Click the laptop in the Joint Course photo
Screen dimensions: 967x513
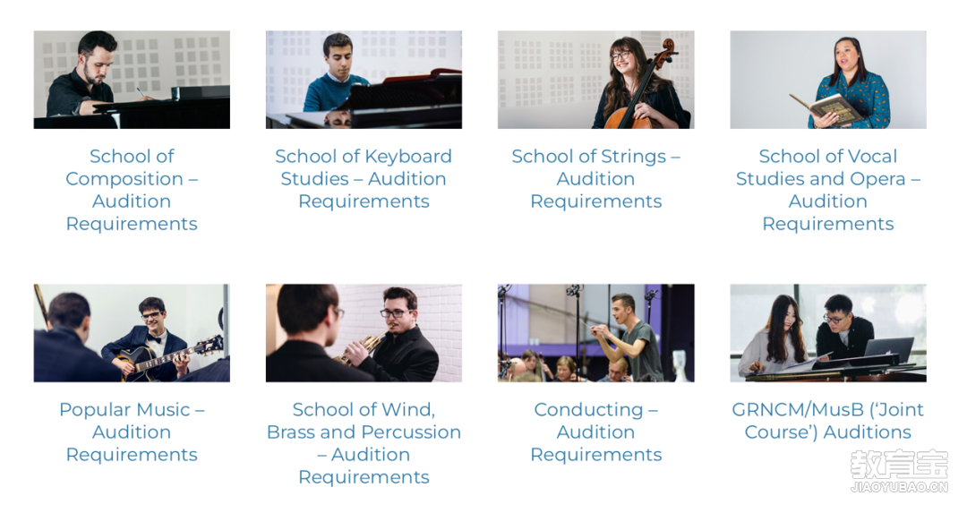pyautogui.click(x=888, y=350)
